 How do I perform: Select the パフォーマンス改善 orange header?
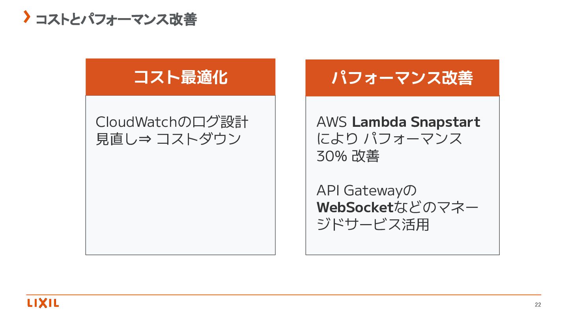coord(402,78)
